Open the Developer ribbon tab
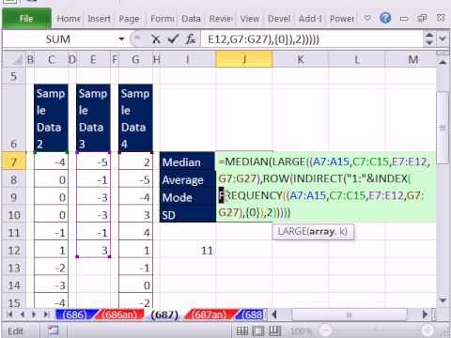451x338 pixels. (279, 19)
